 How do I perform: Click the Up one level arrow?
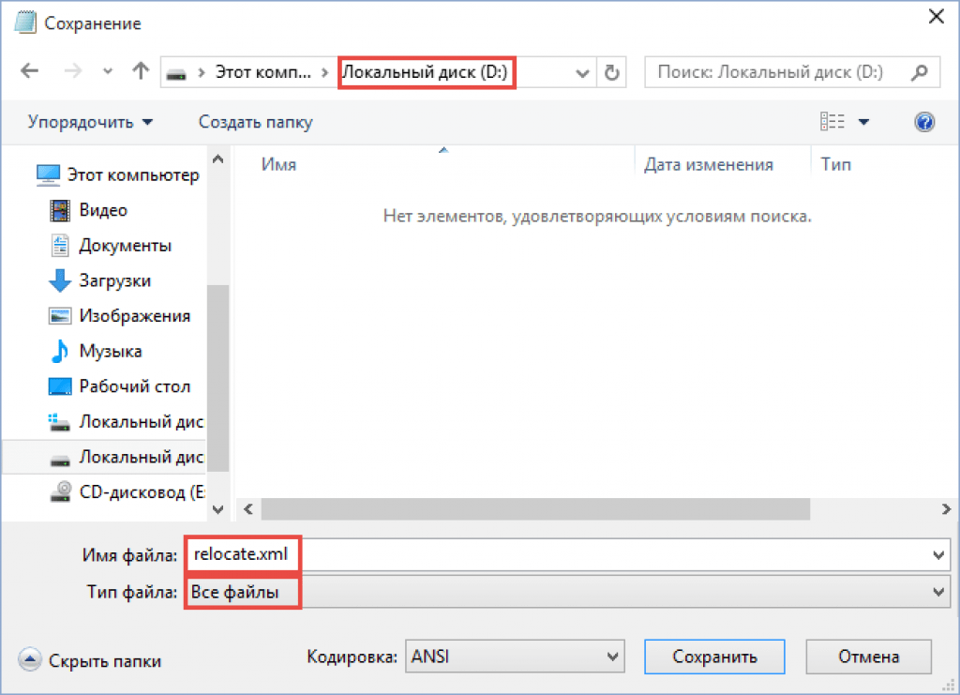[141, 72]
